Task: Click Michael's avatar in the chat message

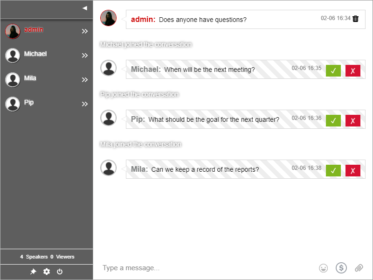Action: click(x=109, y=68)
